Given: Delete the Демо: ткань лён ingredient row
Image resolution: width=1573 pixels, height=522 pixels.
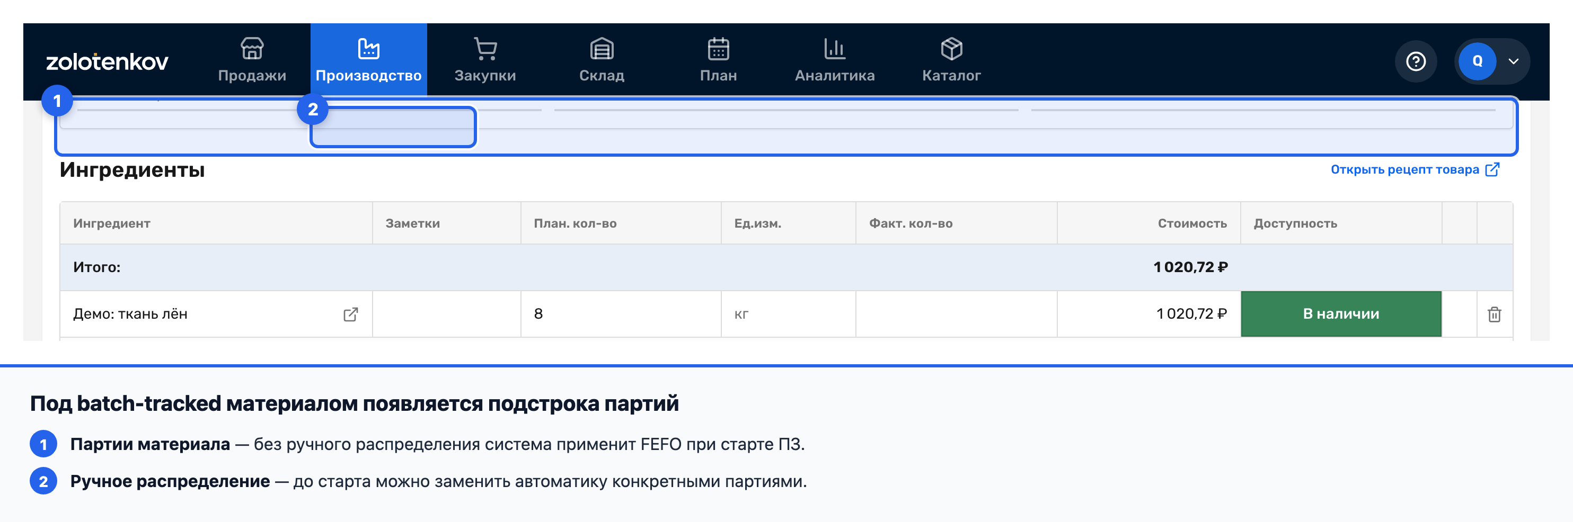Looking at the screenshot, I should coord(1494,314).
